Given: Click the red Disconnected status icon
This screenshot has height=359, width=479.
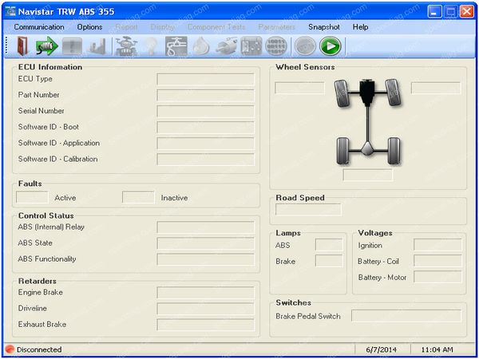Looking at the screenshot, I should click(10, 349).
